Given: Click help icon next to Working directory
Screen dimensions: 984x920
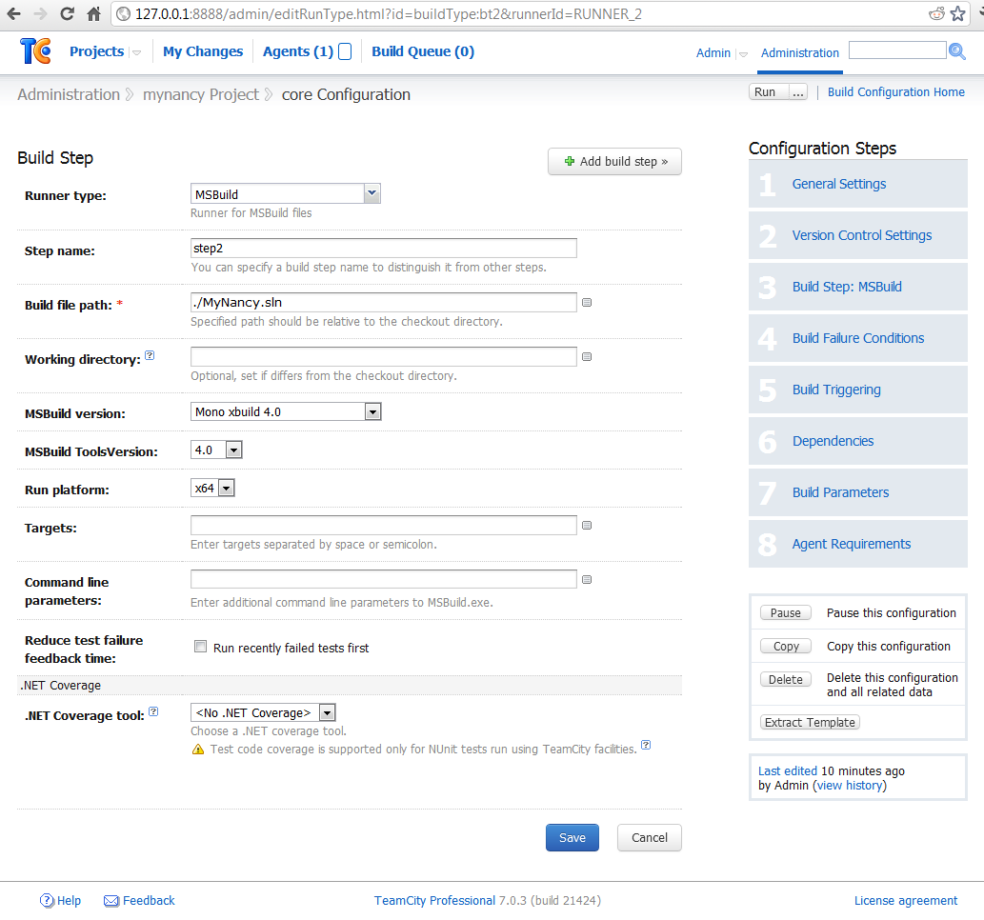Looking at the screenshot, I should [150, 355].
